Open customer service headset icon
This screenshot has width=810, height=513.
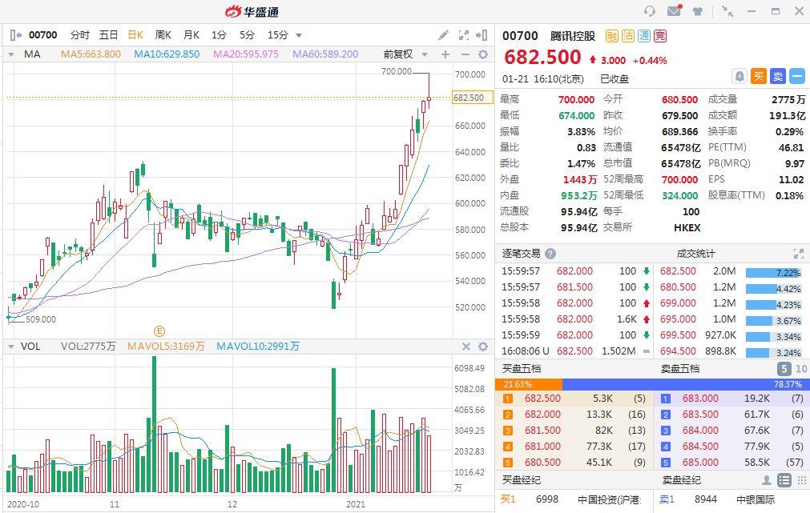649,11
